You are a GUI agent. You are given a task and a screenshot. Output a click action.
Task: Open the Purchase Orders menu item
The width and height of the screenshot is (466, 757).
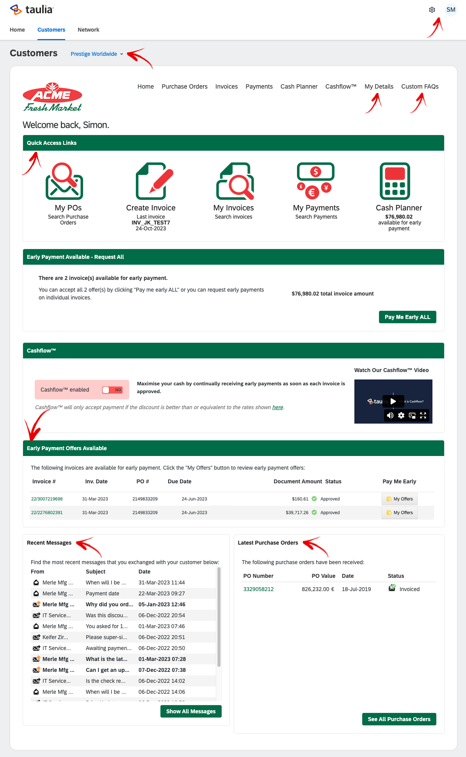pos(185,86)
